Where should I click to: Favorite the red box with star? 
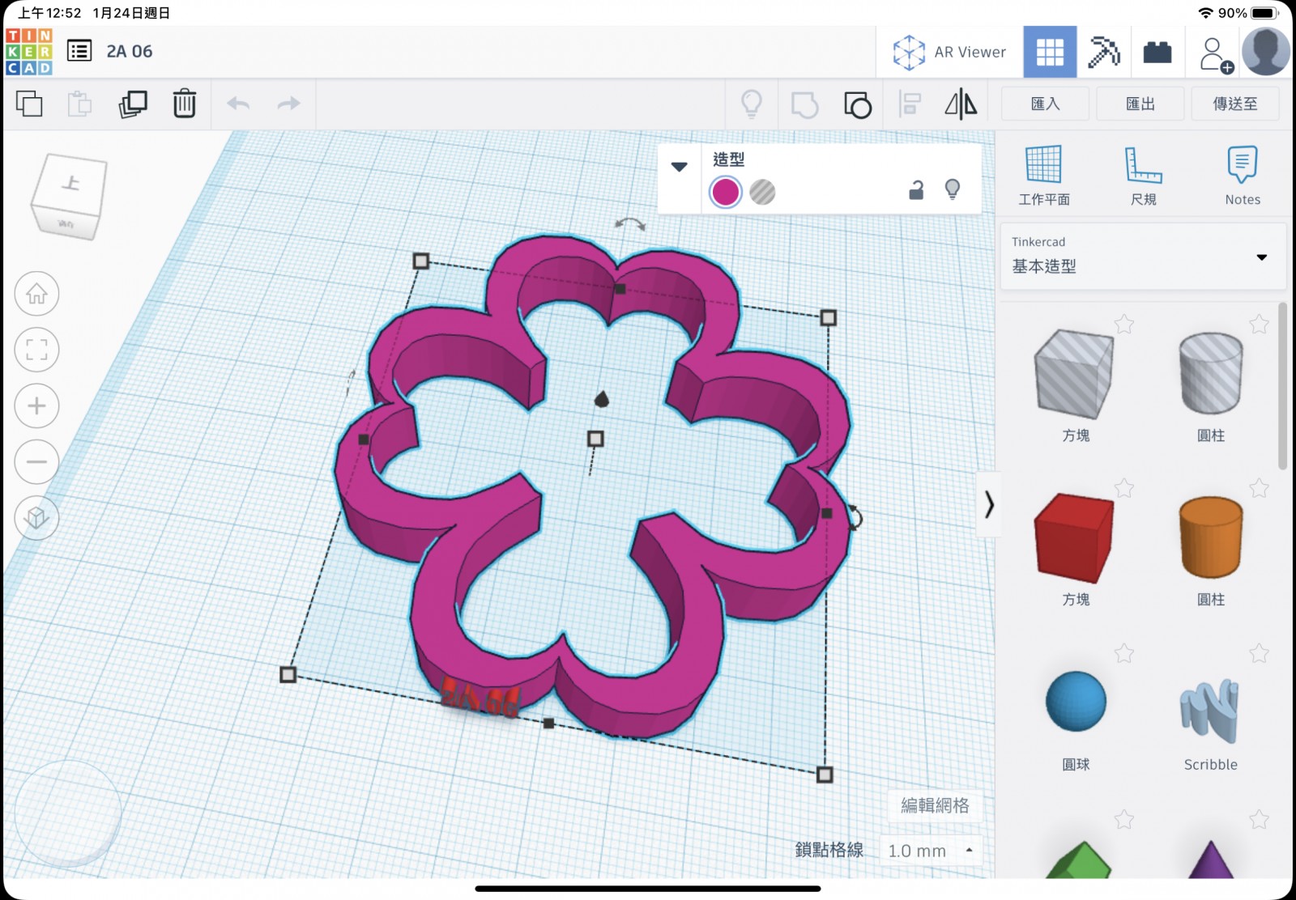coord(1124,488)
